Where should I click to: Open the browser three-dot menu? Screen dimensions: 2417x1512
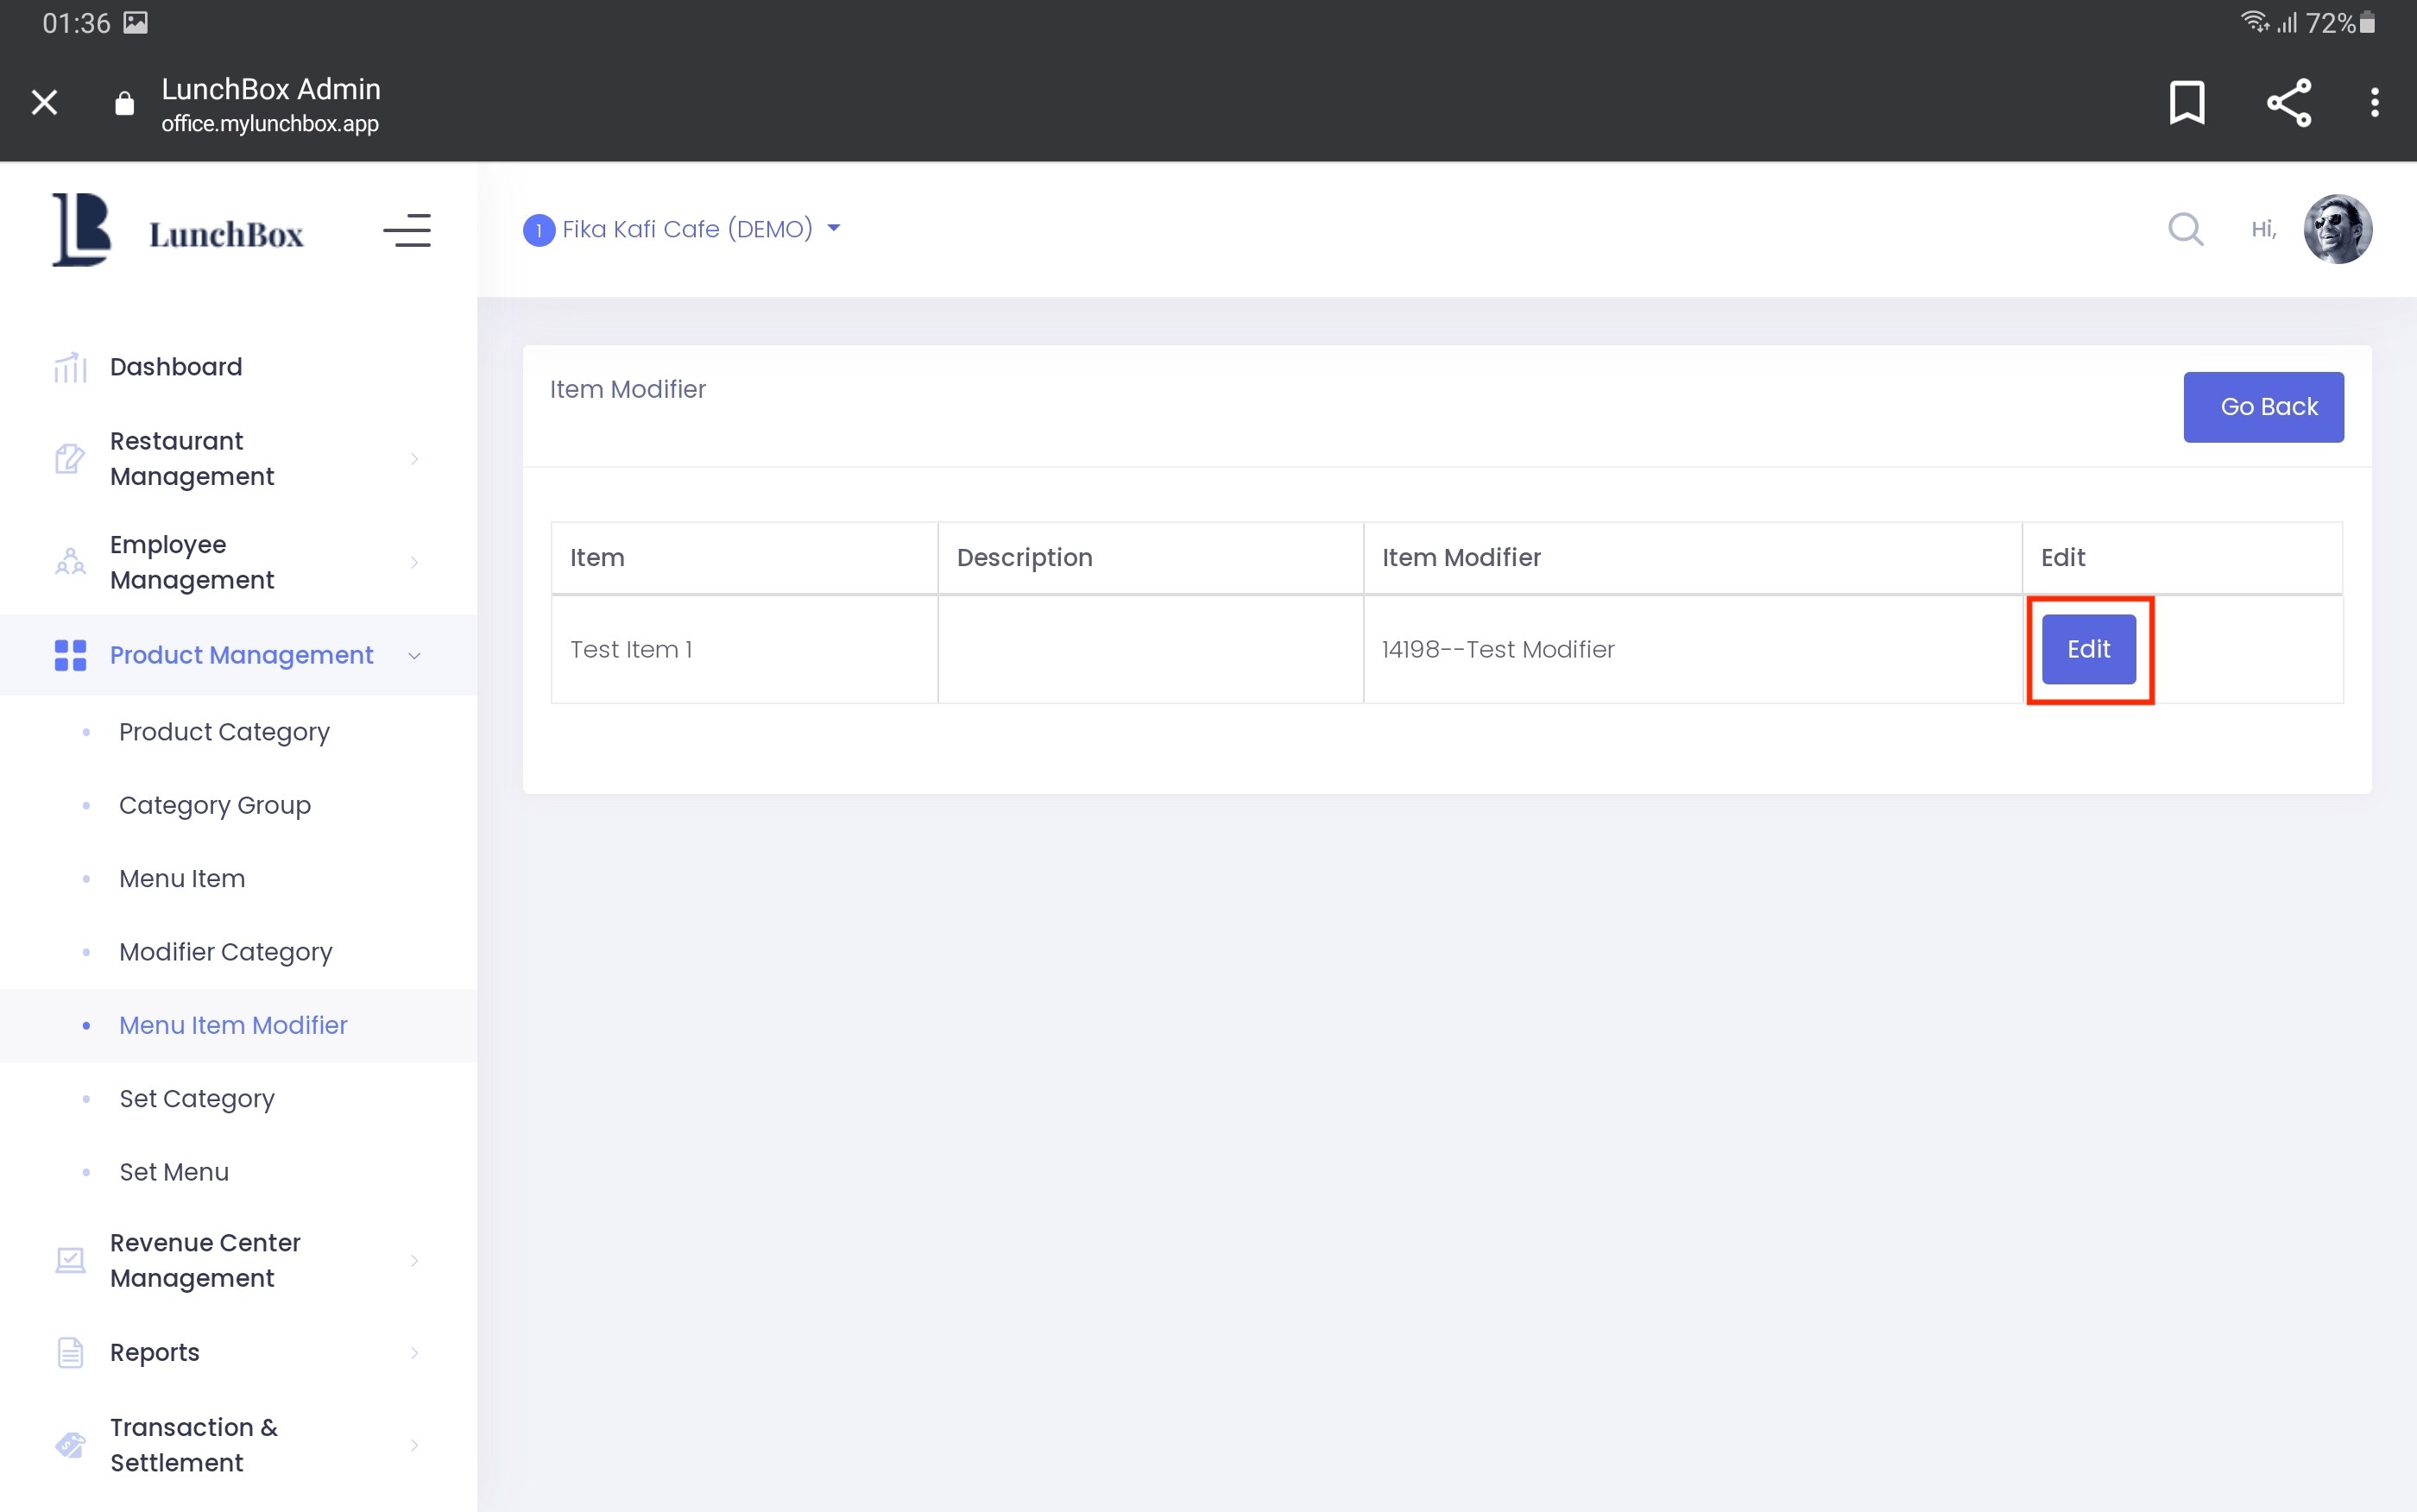click(x=2374, y=102)
